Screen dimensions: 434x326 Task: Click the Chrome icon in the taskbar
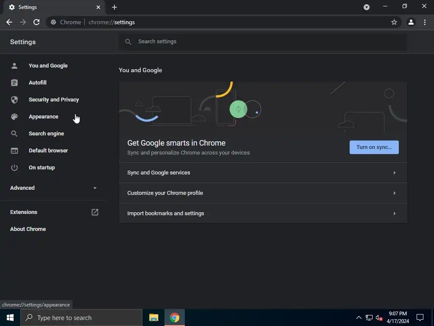pyautogui.click(x=174, y=318)
